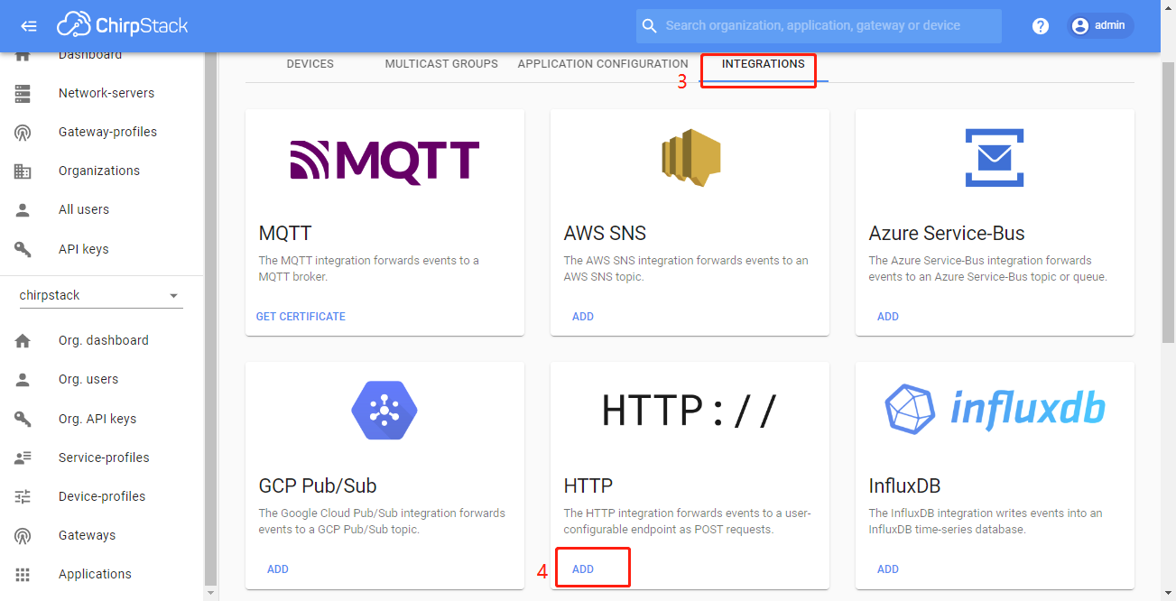Click the Azure Service-Bus title
Viewport: 1176px width, 601px height.
(x=947, y=233)
